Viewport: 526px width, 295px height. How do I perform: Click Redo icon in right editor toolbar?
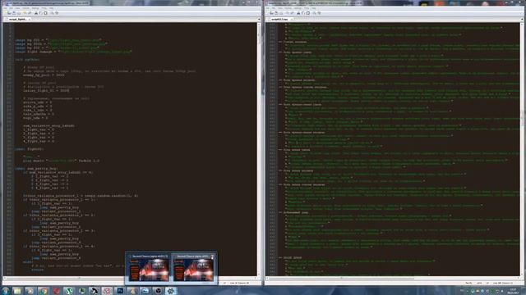coord(293,13)
